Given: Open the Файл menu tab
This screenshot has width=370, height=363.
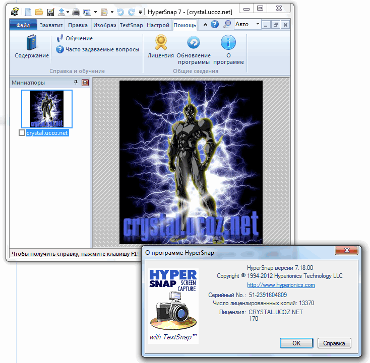Looking at the screenshot, I should coord(23,25).
